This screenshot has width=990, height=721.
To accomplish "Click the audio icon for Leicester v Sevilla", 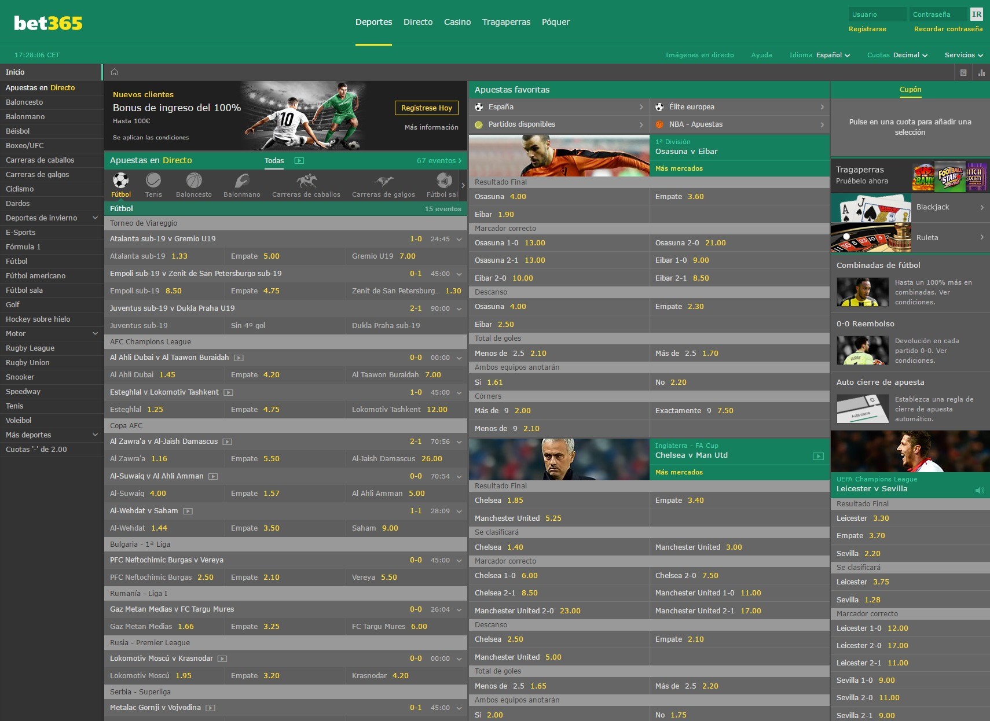I will click(980, 490).
